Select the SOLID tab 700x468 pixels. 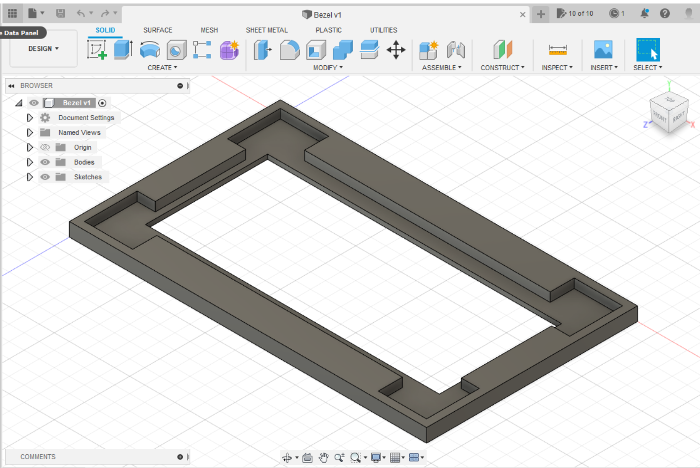point(105,30)
